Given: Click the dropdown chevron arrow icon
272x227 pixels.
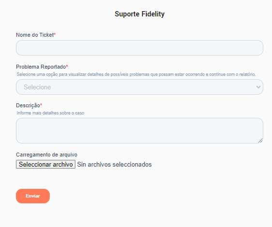Looking at the screenshot, I should (x=258, y=87).
